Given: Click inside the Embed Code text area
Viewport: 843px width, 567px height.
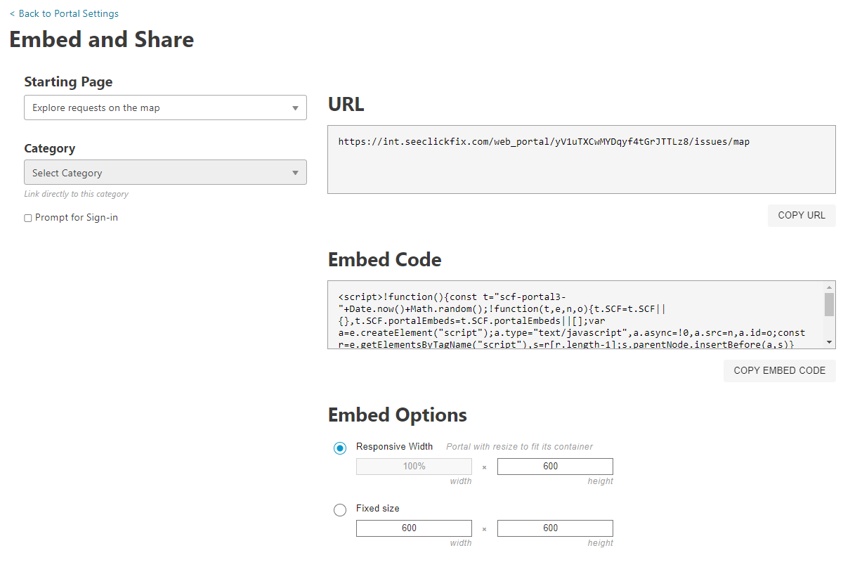Looking at the screenshot, I should click(575, 315).
